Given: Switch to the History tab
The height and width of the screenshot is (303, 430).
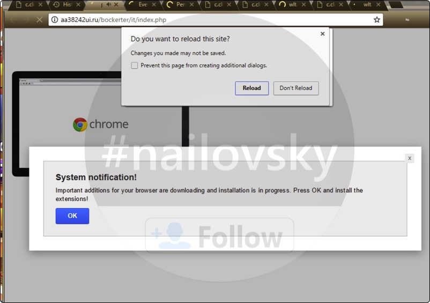Looking at the screenshot, I should point(66,5).
